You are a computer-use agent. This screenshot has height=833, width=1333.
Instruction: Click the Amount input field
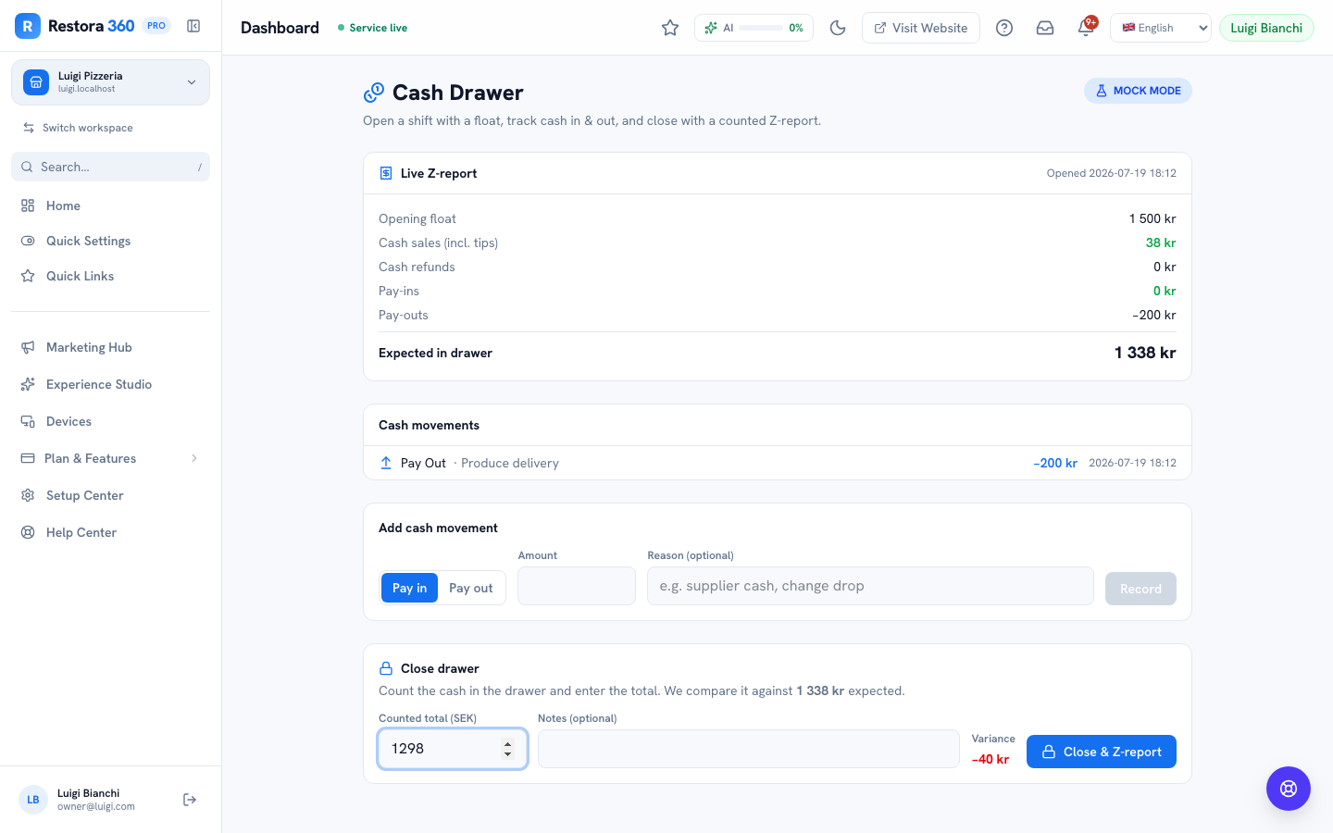point(576,586)
